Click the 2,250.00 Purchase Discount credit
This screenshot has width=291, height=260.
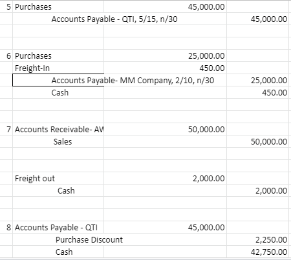coord(257,239)
